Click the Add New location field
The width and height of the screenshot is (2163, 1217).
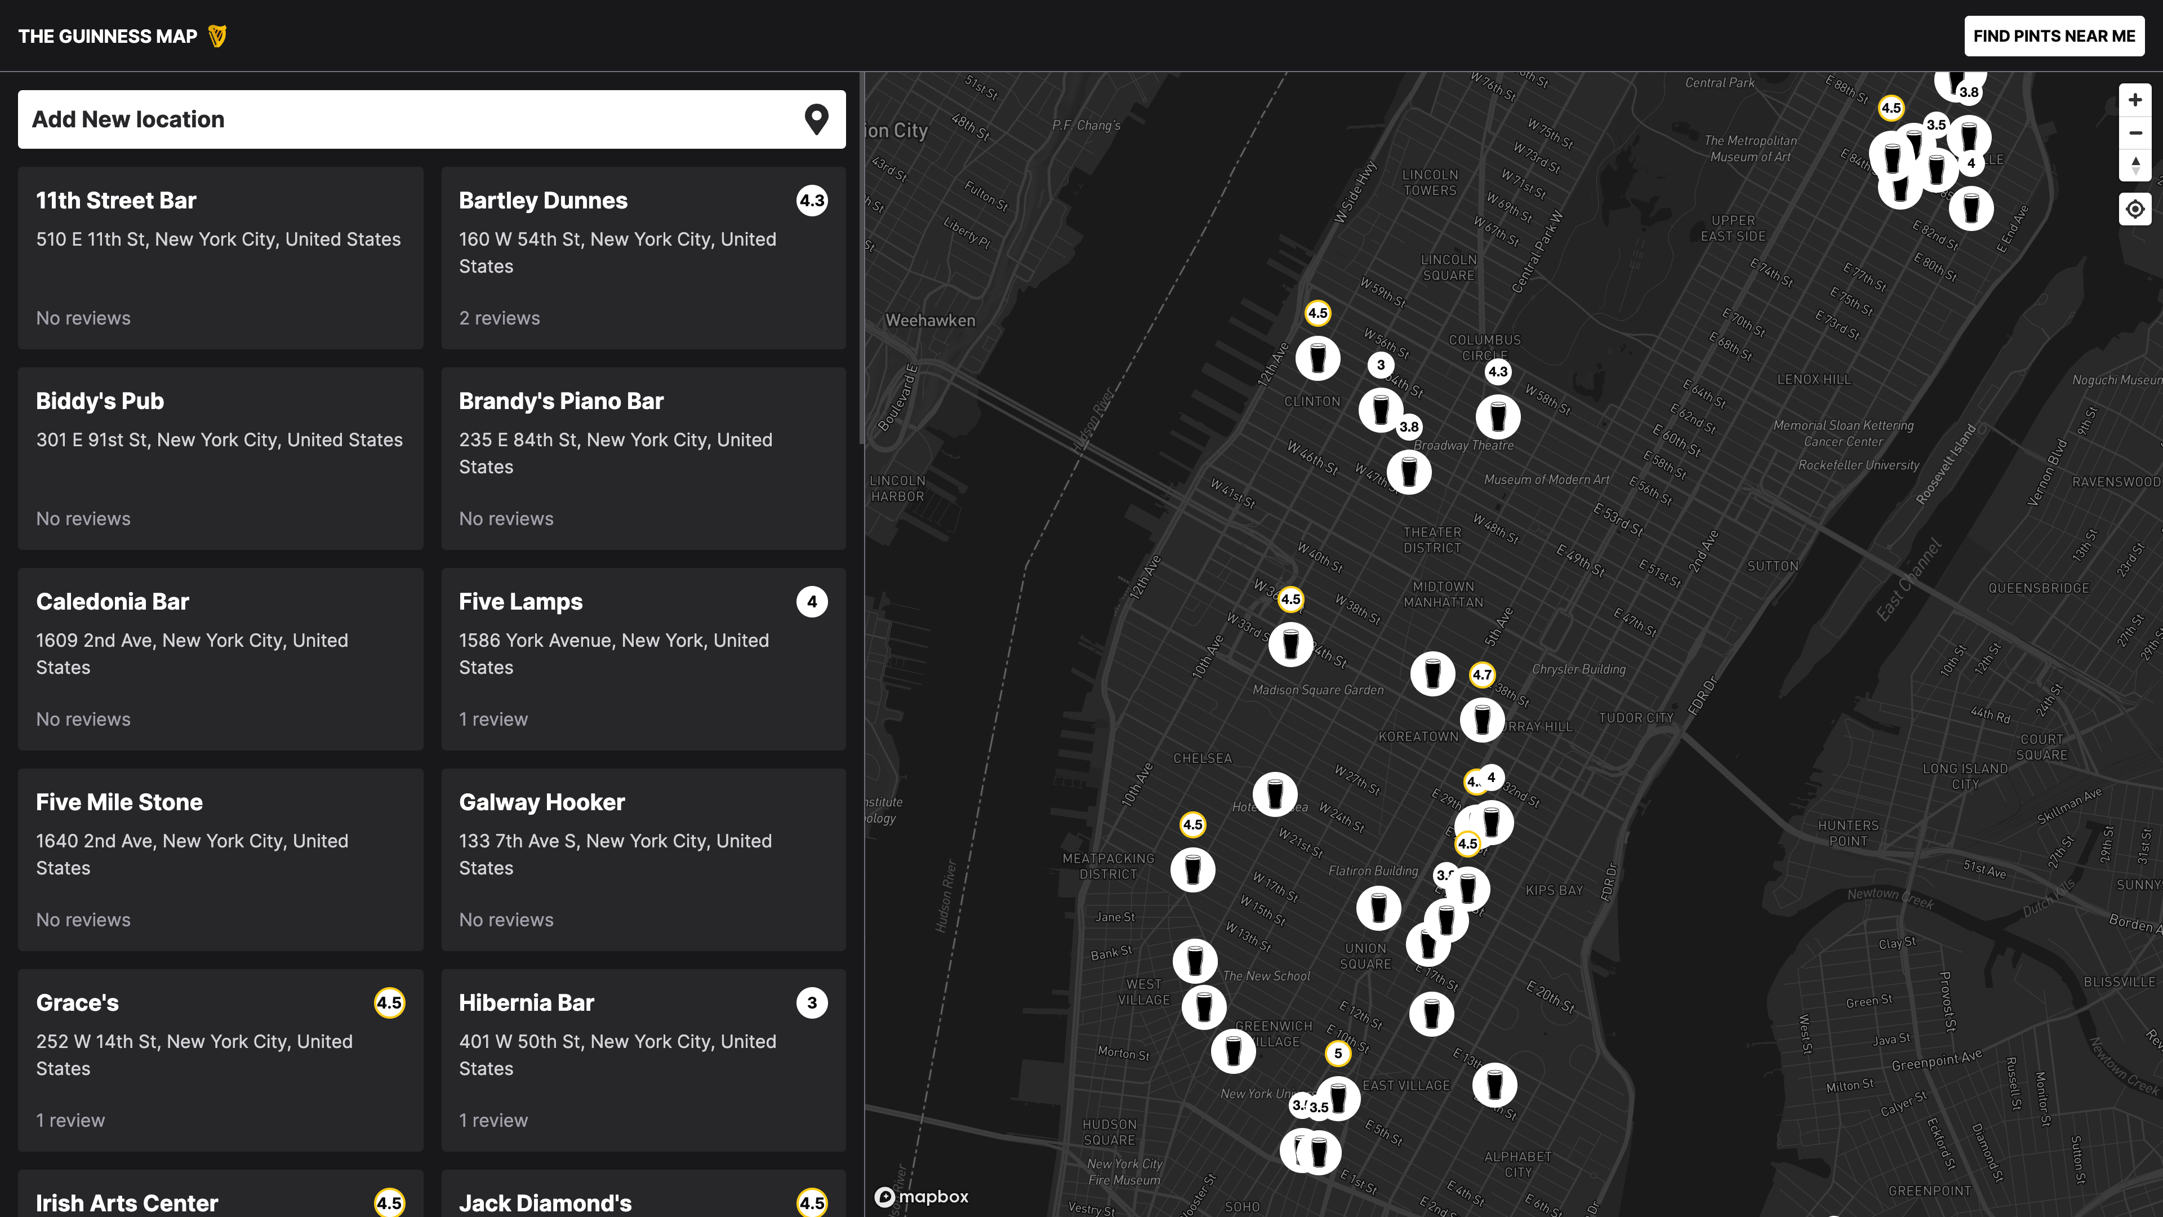click(431, 119)
